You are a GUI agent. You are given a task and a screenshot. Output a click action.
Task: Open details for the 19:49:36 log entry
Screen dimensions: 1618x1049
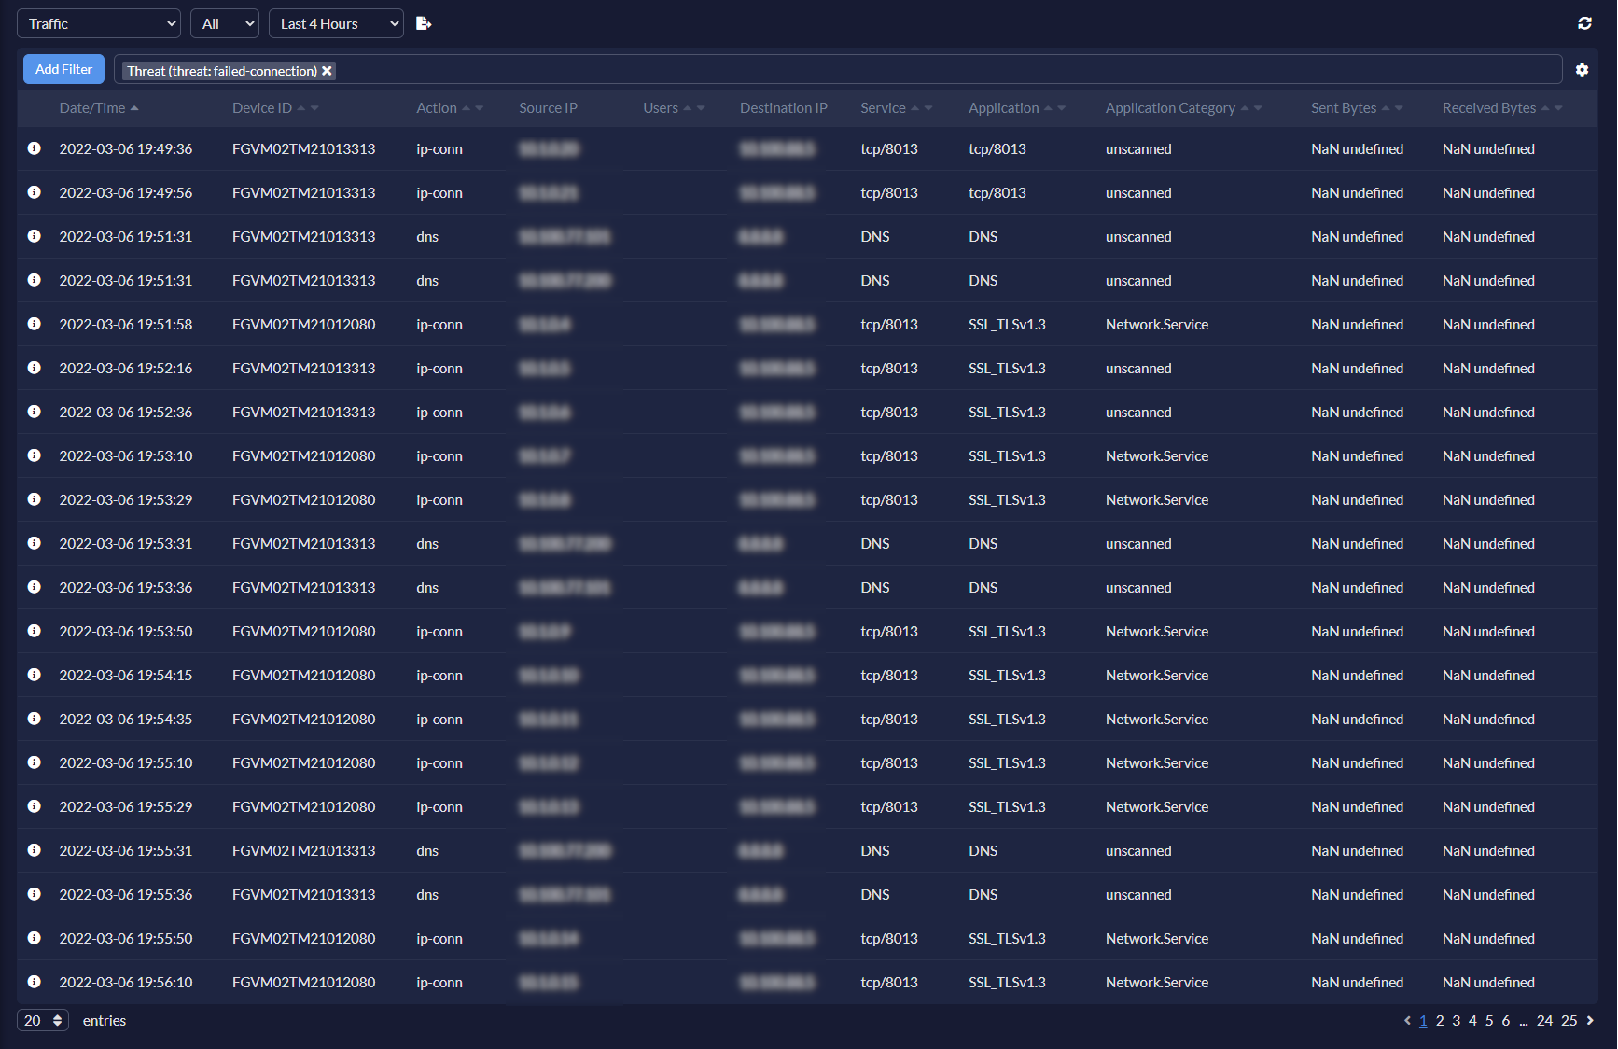35,148
